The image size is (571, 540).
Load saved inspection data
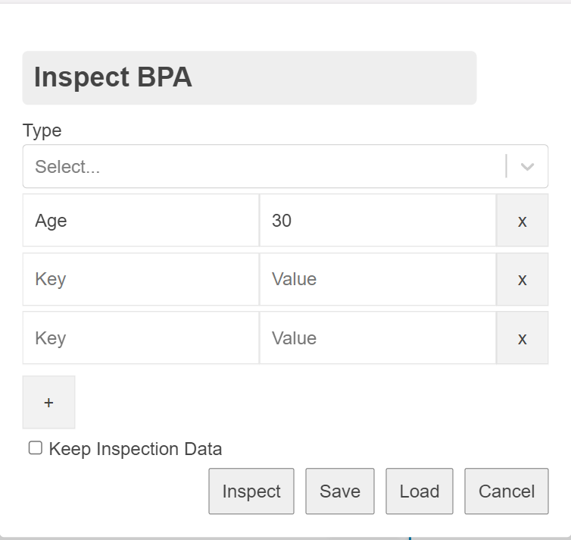tap(419, 491)
